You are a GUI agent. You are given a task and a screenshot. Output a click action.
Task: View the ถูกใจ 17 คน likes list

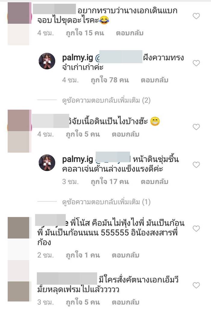coord(110,182)
